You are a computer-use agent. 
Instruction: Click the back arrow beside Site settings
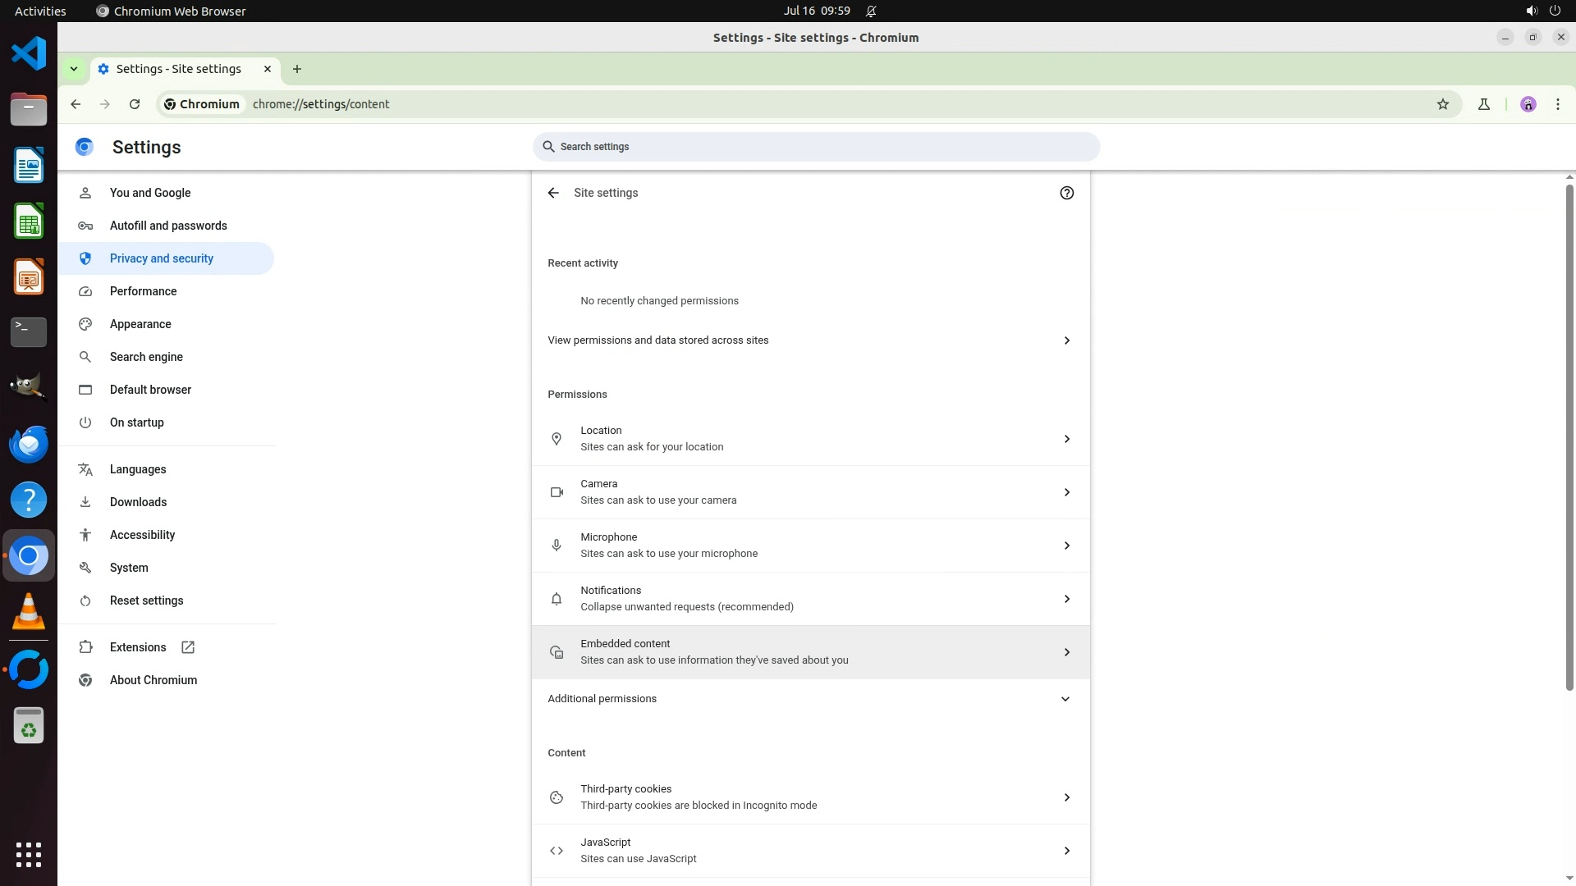pyautogui.click(x=553, y=193)
